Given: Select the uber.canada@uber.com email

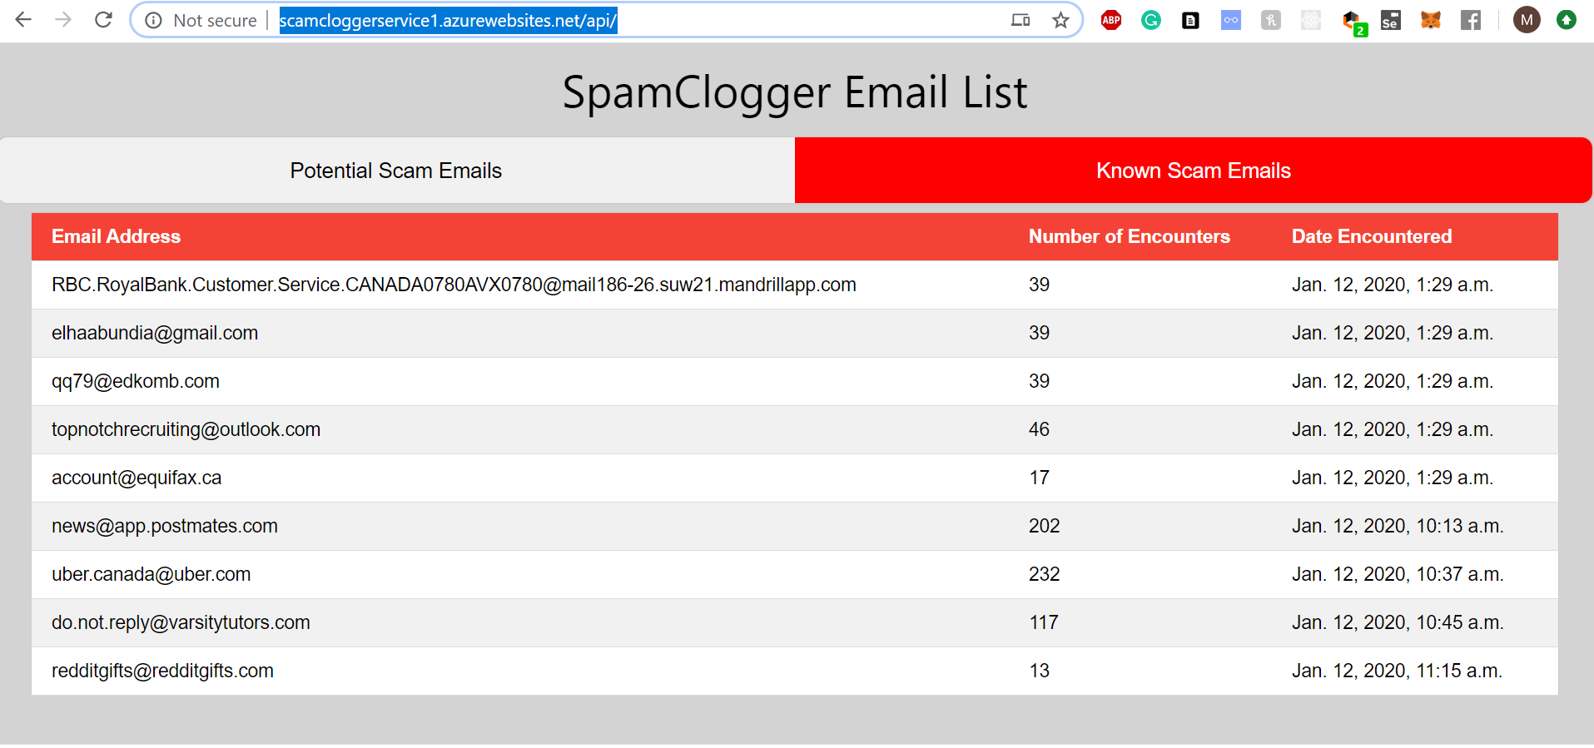Looking at the screenshot, I should click(x=151, y=574).
